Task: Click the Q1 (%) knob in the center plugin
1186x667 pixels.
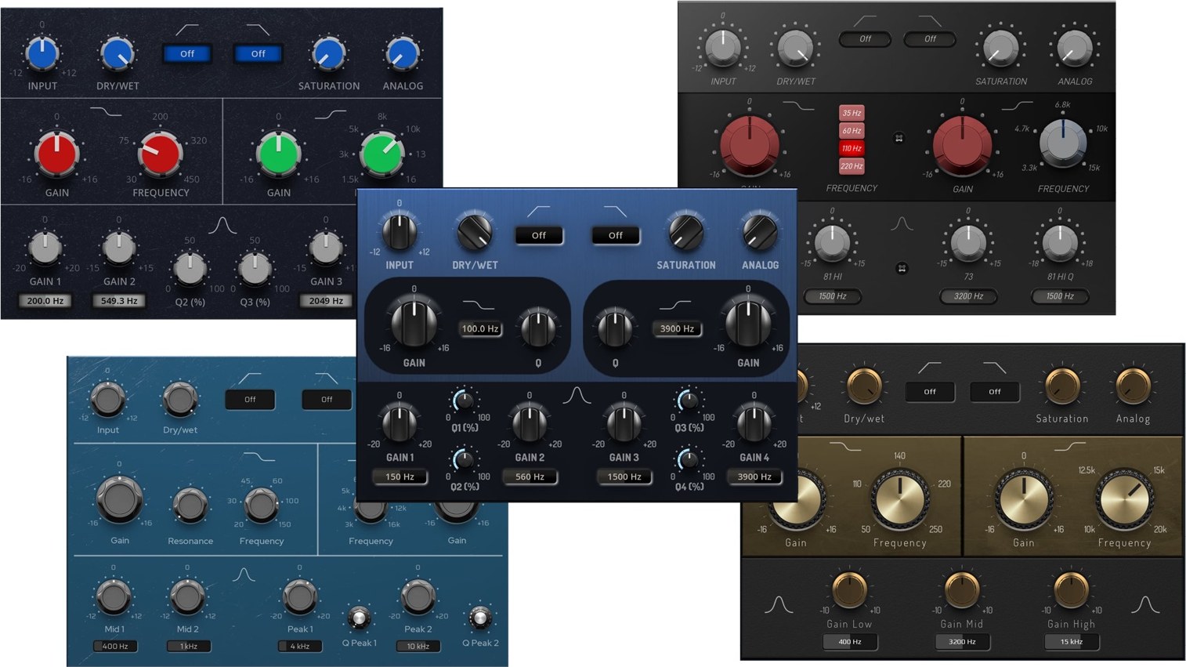Action: pos(464,402)
